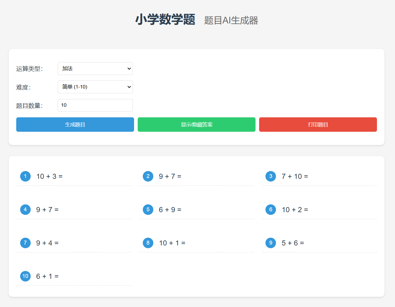This screenshot has height=307, width=395.
Task: Select the badge icon beside 10 + 2 =
Action: [271, 209]
